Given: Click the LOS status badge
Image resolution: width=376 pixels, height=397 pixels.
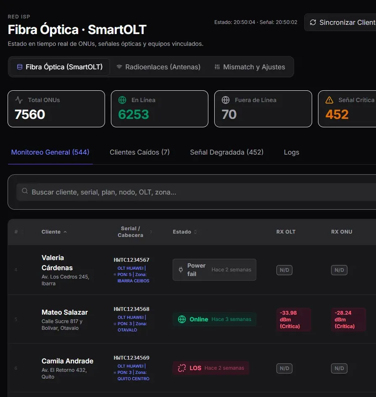Looking at the screenshot, I should (x=211, y=368).
